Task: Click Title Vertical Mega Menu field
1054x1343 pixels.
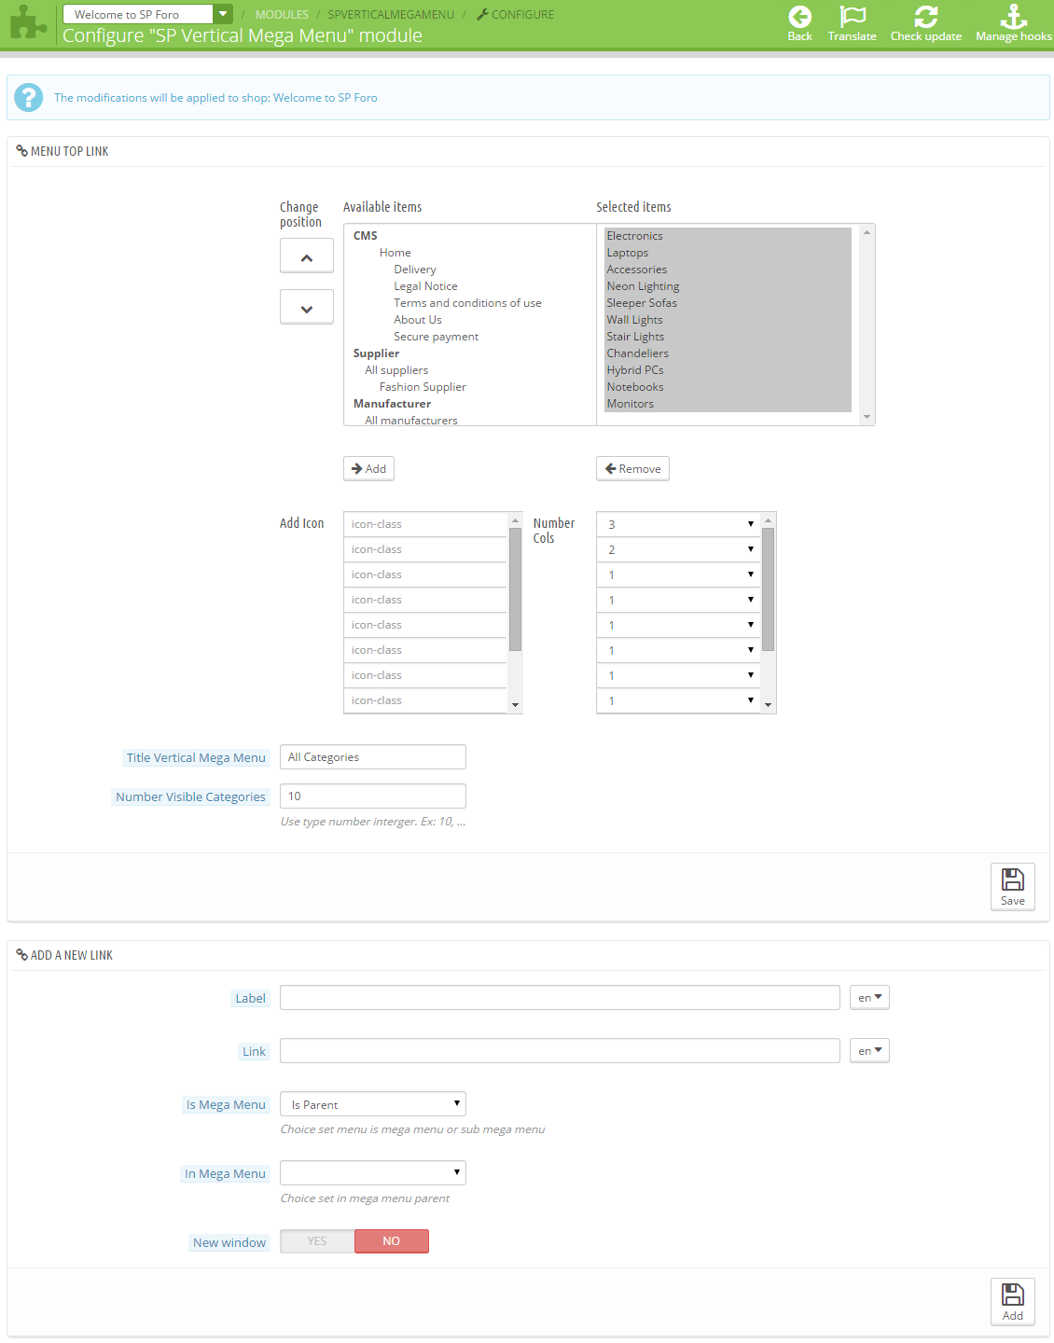Action: tap(373, 757)
